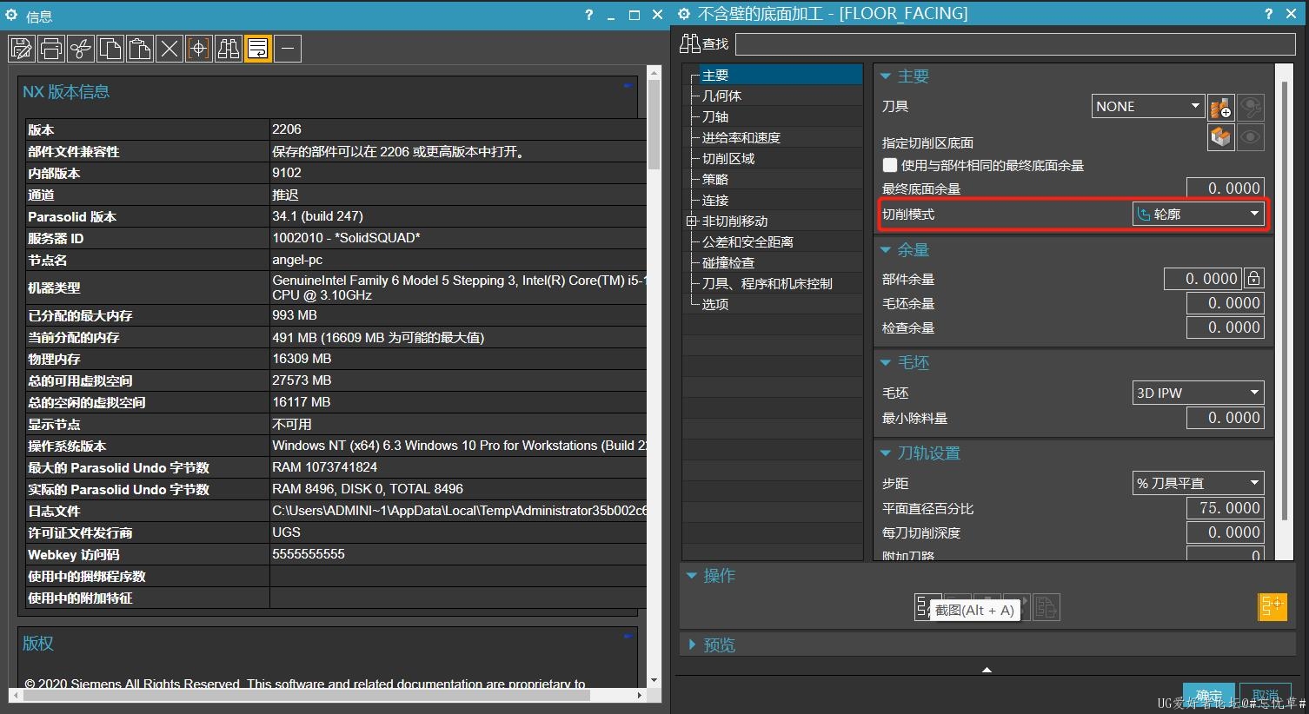Click the lock icon next to 部件余量
This screenshot has width=1309, height=714.
(x=1253, y=278)
